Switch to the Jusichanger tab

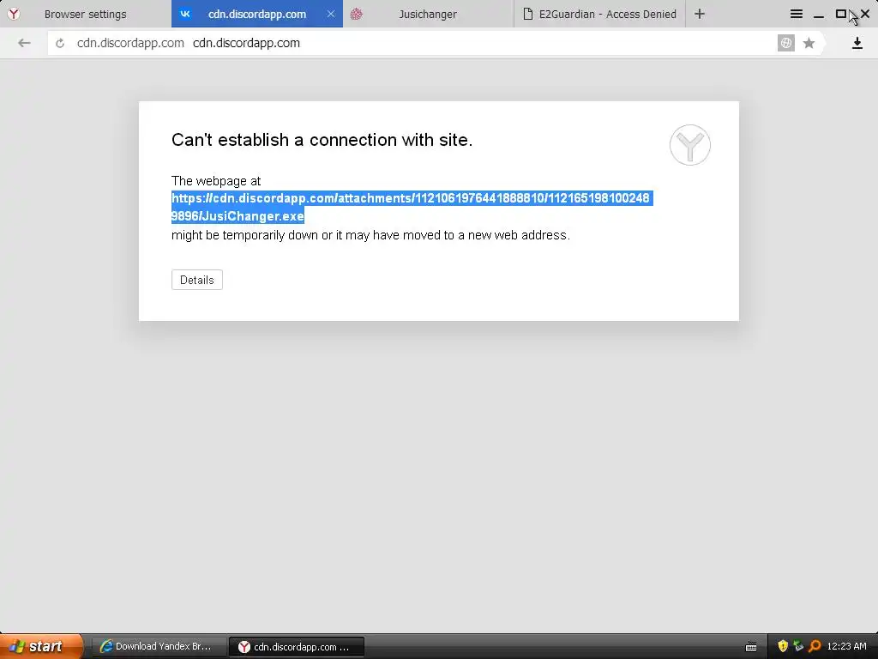428,14
